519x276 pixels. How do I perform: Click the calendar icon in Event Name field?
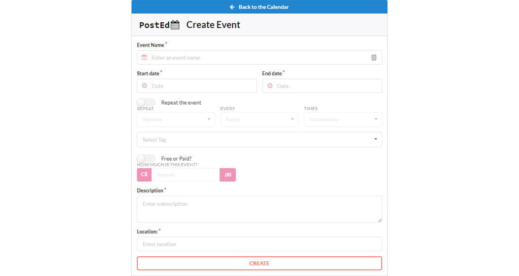pos(144,58)
